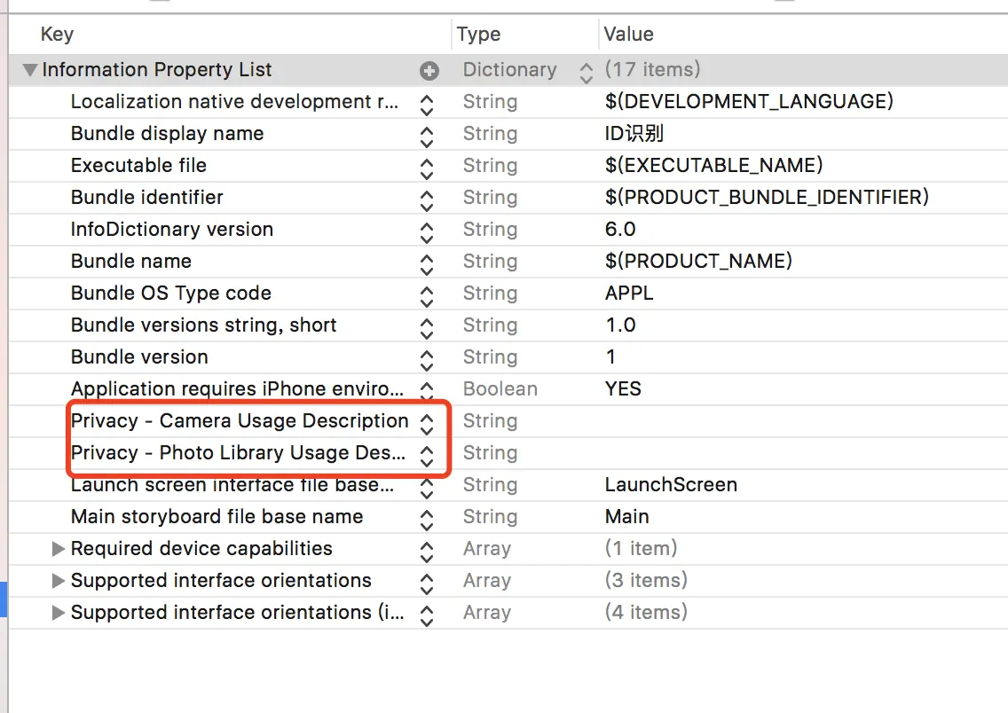Click the empty Camera Usage Description value field
This screenshot has height=713, width=1008.
click(710, 420)
